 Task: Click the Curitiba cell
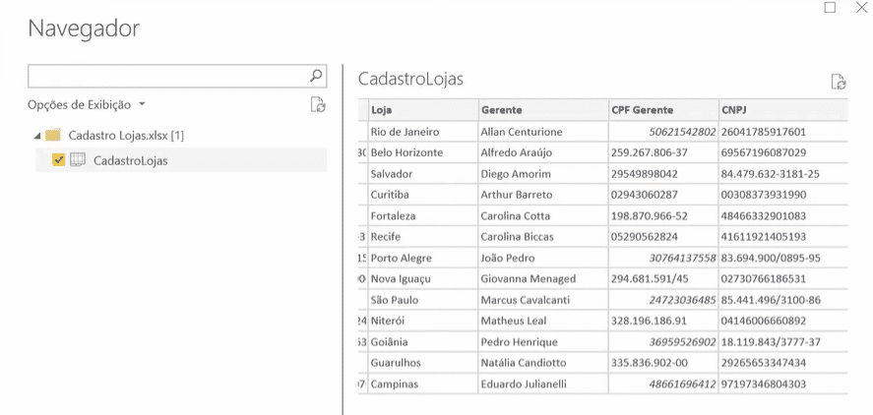(423, 195)
